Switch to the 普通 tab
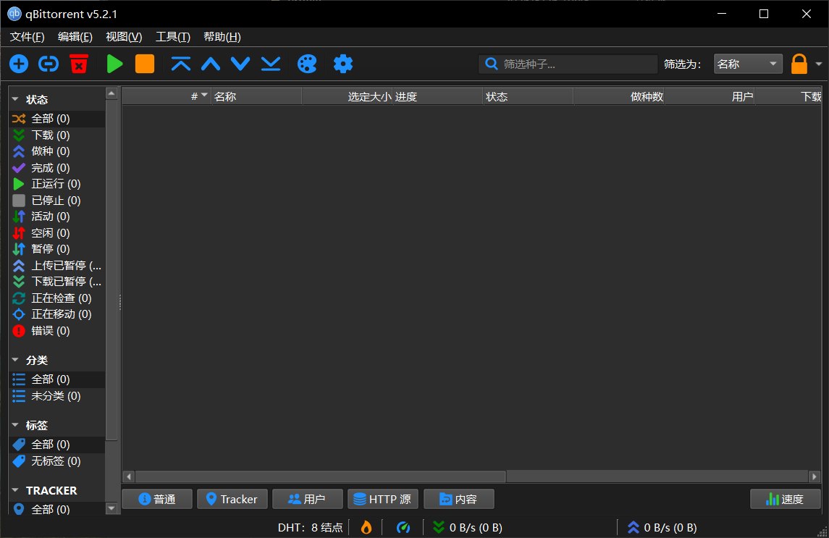This screenshot has height=538, width=829. point(157,499)
